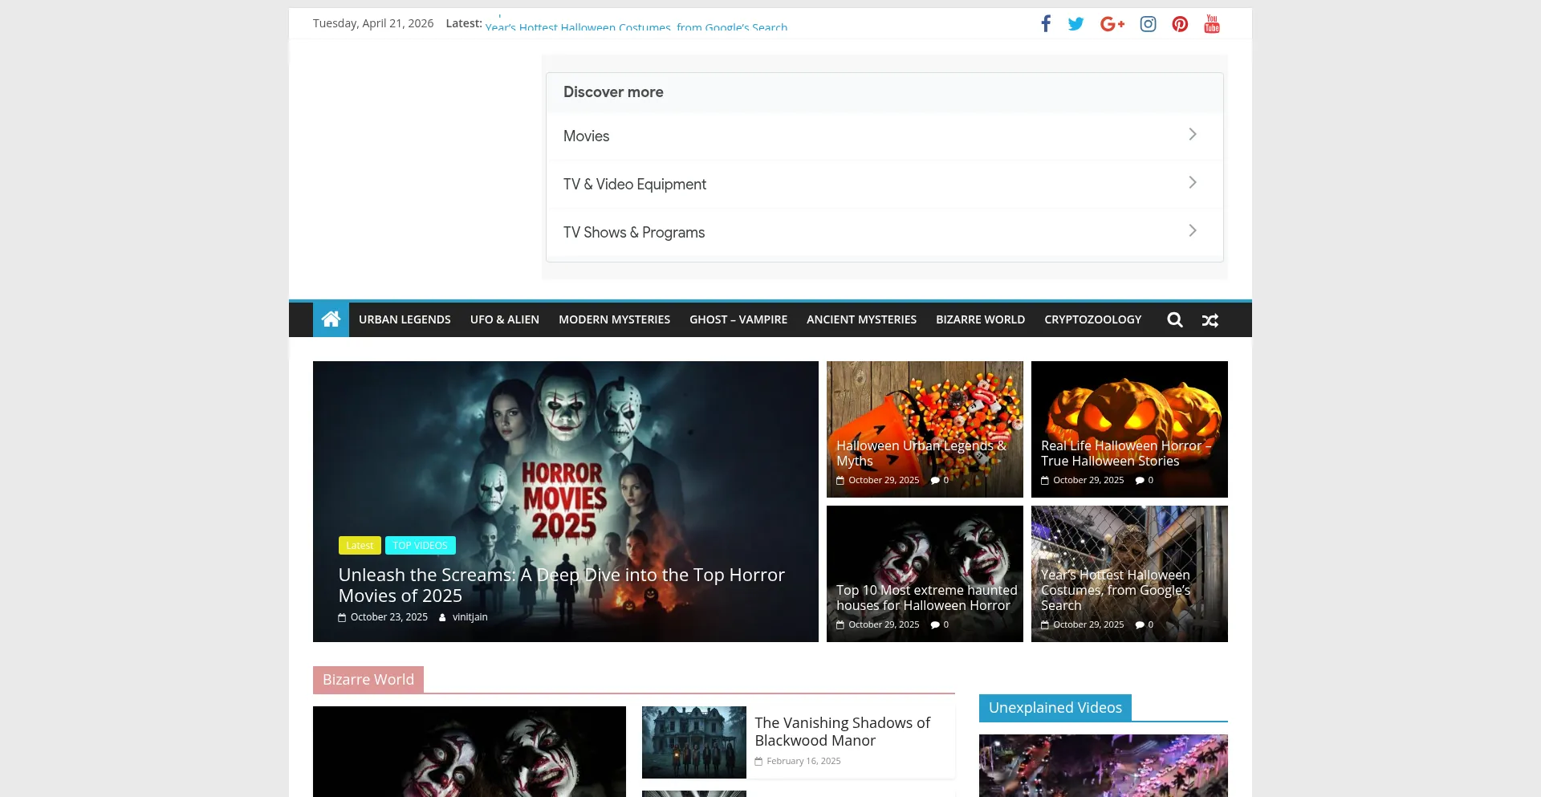The height and width of the screenshot is (797, 1541).
Task: Click calendar icon beside February 16, 2025
Action: [758, 761]
